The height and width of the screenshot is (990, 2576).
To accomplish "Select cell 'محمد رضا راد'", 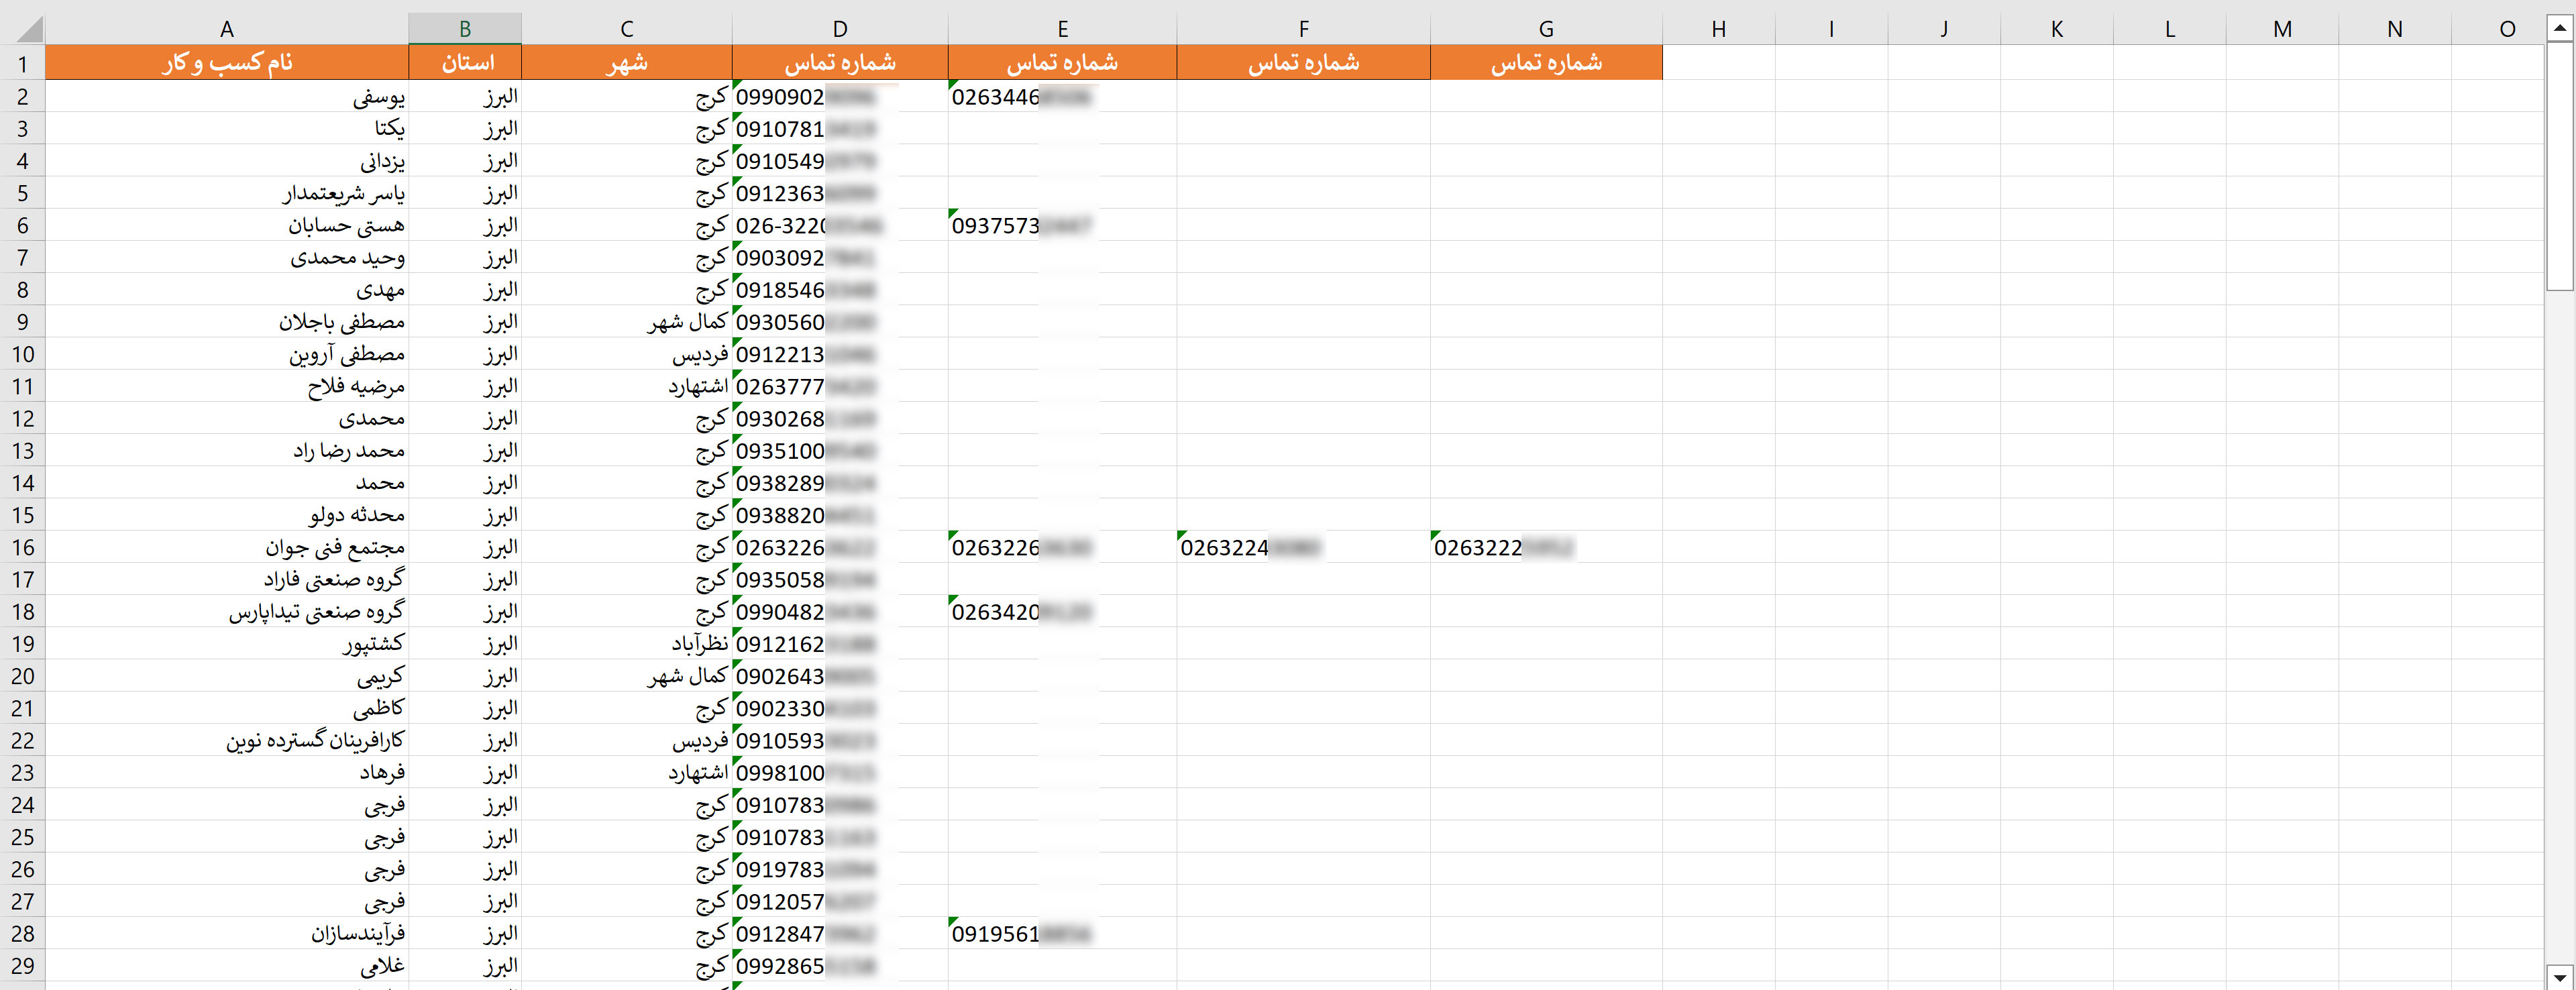I will pos(227,450).
